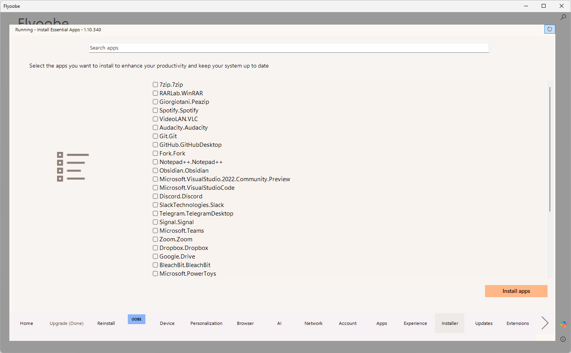Tick the Zoom.Zoom checkbox

click(155, 239)
